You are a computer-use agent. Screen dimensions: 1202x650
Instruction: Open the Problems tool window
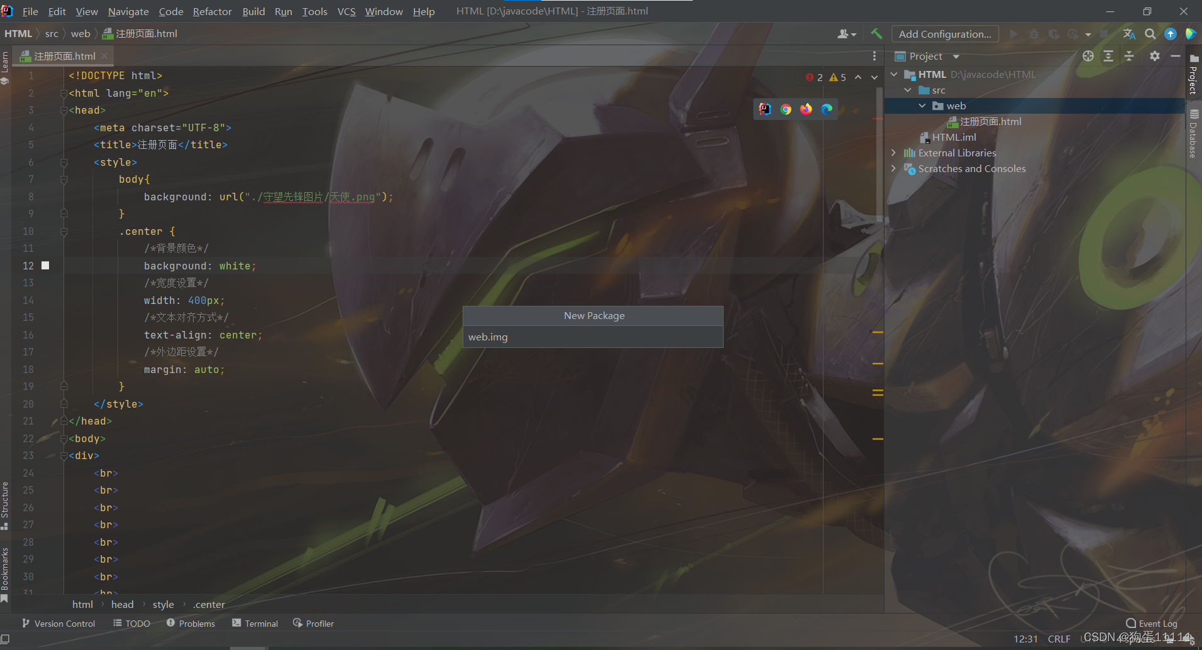point(190,623)
